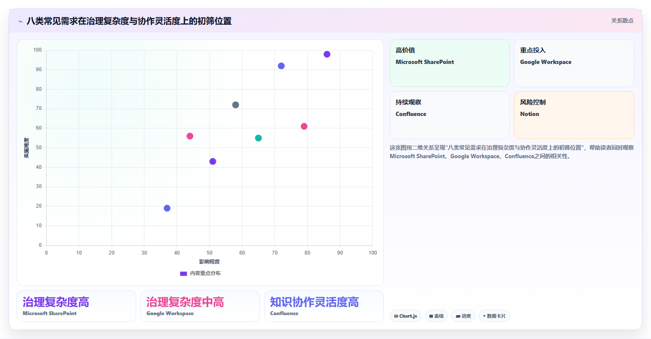Open the 风险控制 Notion card
Viewport: 651px width, 339px height.
[574, 115]
